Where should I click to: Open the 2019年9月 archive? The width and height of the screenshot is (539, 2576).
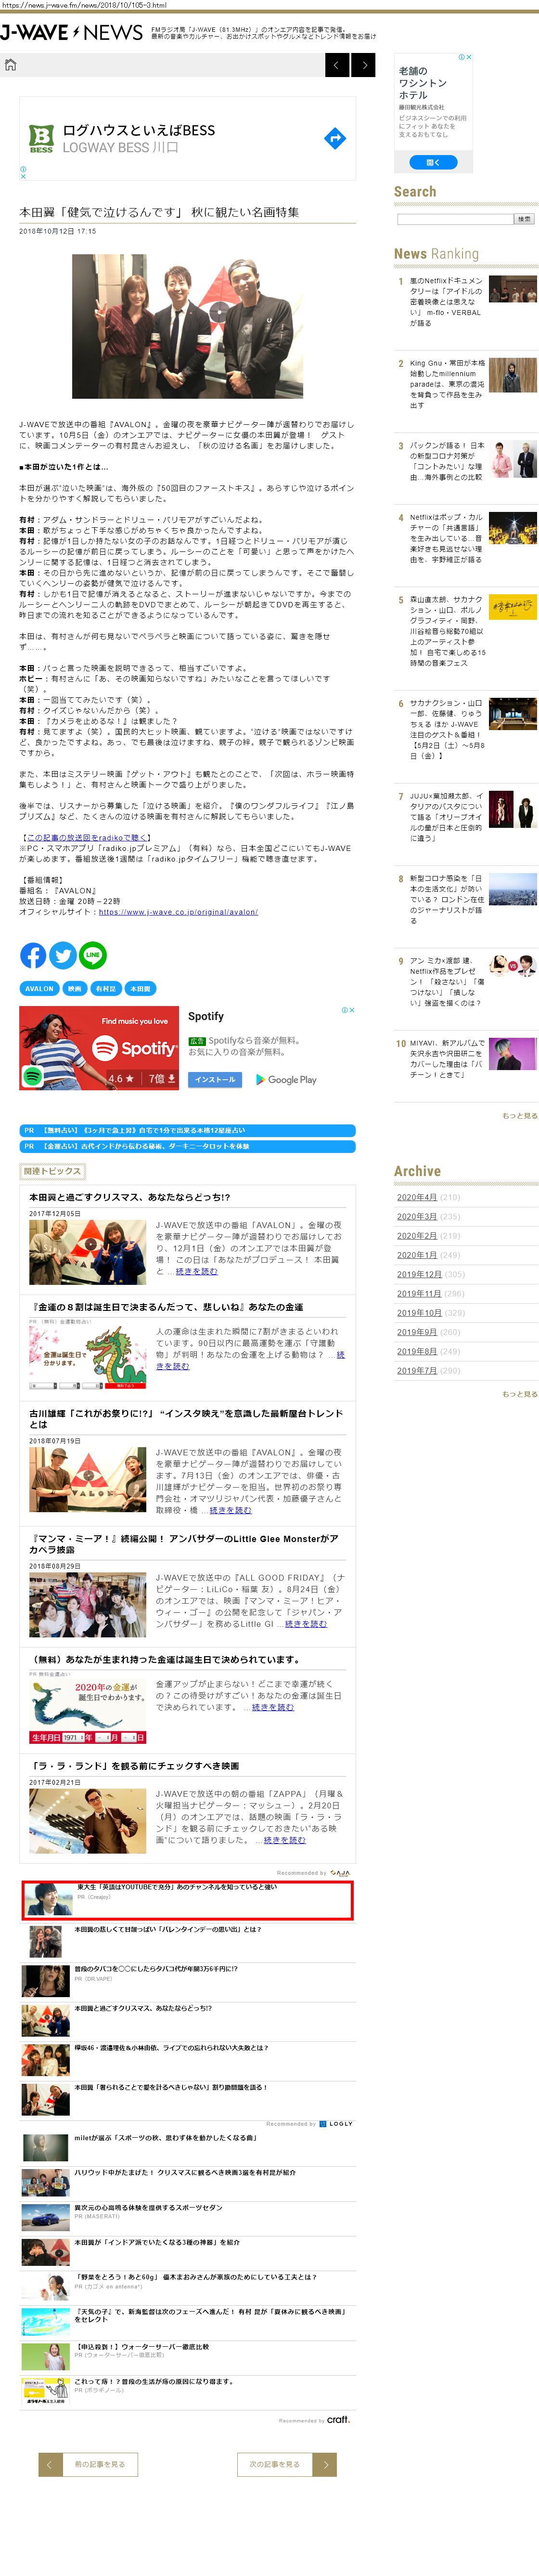pyautogui.click(x=416, y=1332)
